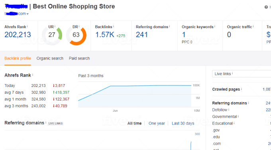Click the Organic traffic value 0
Image resolution: width=271 pixels, height=150 pixels.
[229, 35]
